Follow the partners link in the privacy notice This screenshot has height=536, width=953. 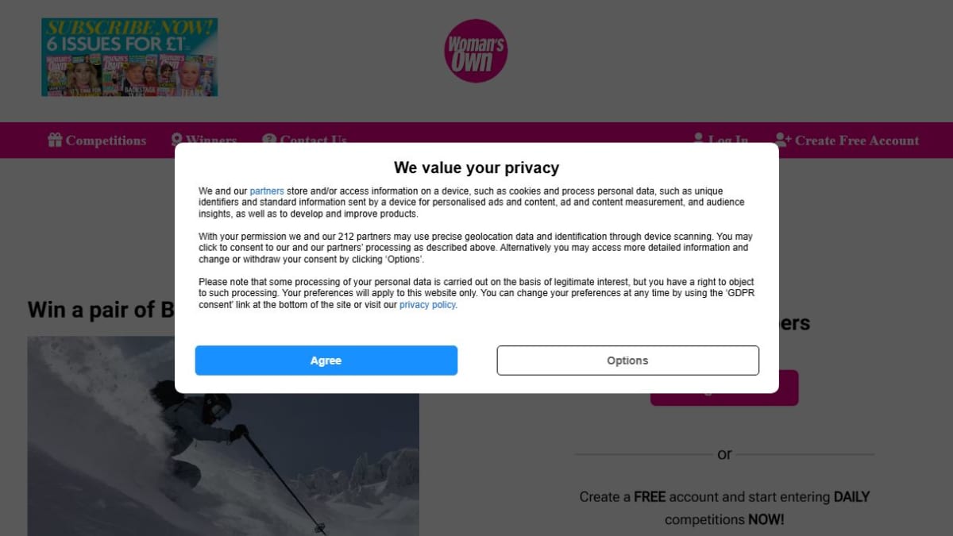point(267,191)
